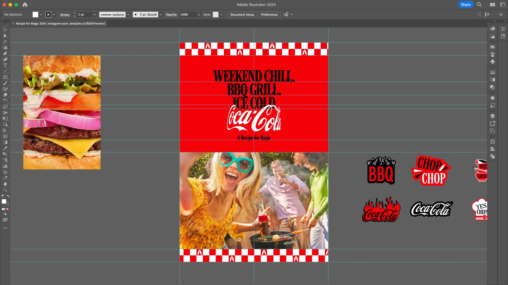The width and height of the screenshot is (508, 285).
Task: Select the Selection tool arrow
Action: (x=5, y=30)
